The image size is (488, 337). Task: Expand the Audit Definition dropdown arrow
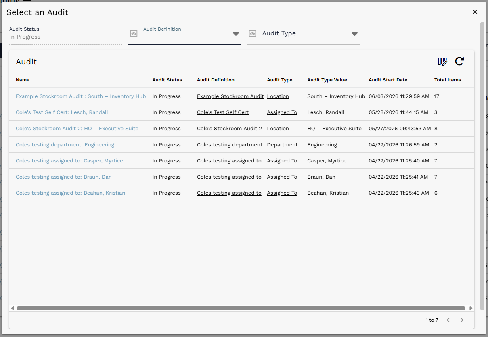point(236,34)
